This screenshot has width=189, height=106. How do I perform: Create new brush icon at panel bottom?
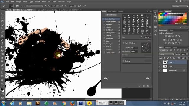point(148,86)
